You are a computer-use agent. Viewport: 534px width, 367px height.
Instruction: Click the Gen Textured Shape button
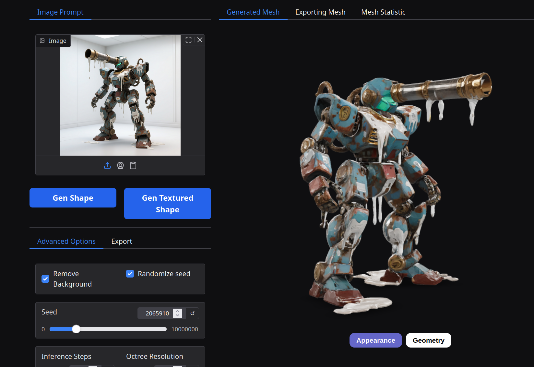pos(168,204)
